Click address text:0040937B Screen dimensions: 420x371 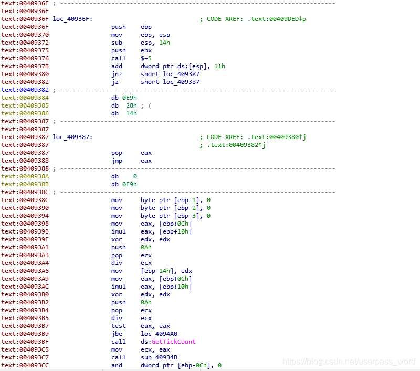(x=25, y=66)
